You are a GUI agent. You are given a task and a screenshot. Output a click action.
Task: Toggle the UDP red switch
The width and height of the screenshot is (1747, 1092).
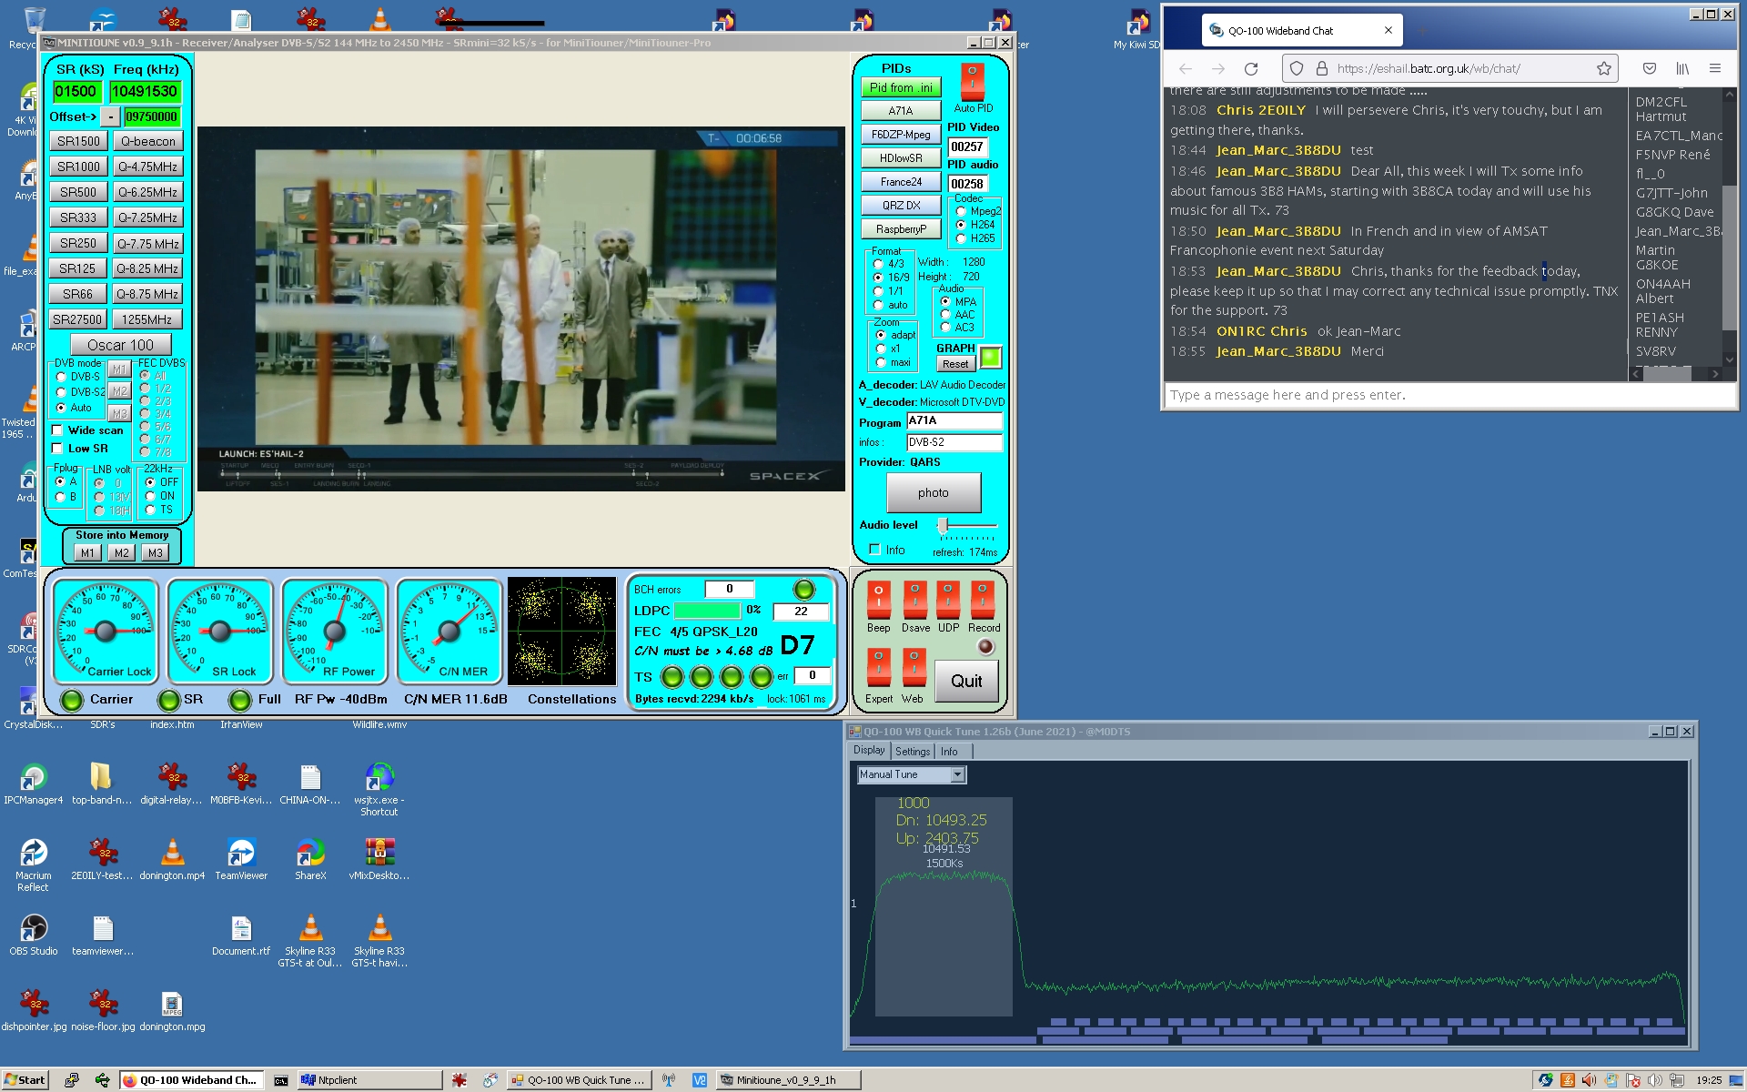(x=948, y=601)
